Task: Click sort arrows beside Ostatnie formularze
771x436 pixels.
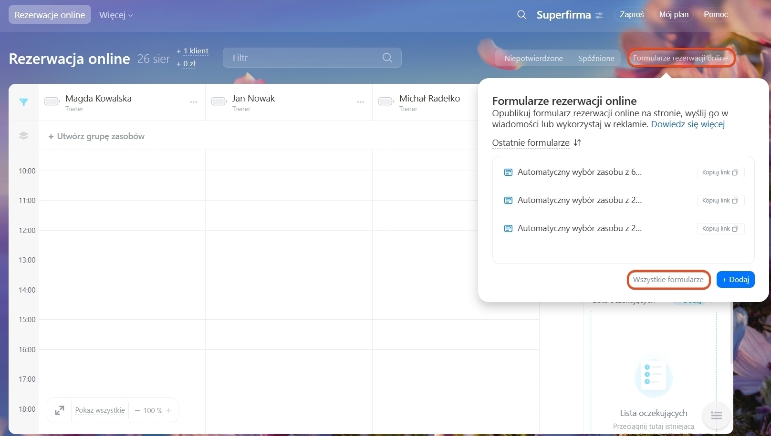Action: [x=577, y=142]
